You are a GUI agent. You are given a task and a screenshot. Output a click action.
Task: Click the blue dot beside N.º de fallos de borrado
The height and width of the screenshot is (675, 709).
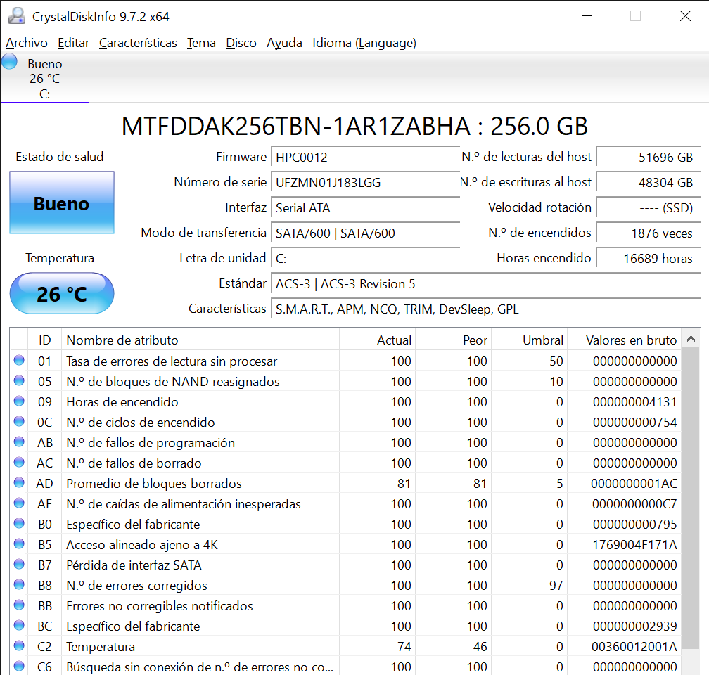[x=20, y=463]
